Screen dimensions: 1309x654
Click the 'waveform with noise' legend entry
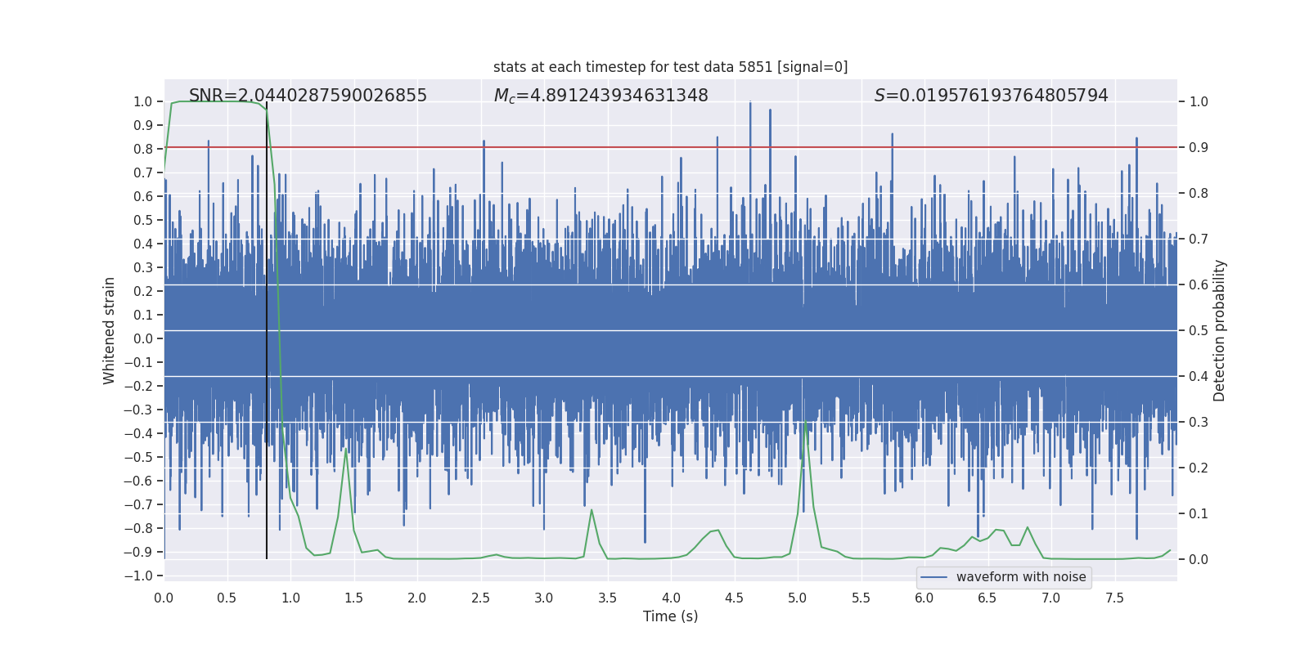tap(1003, 577)
